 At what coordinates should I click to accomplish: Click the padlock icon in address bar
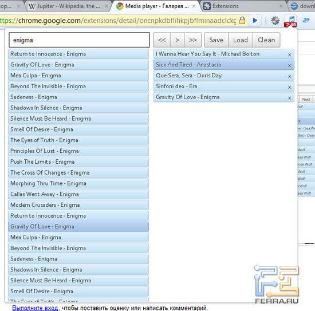(x=242, y=21)
